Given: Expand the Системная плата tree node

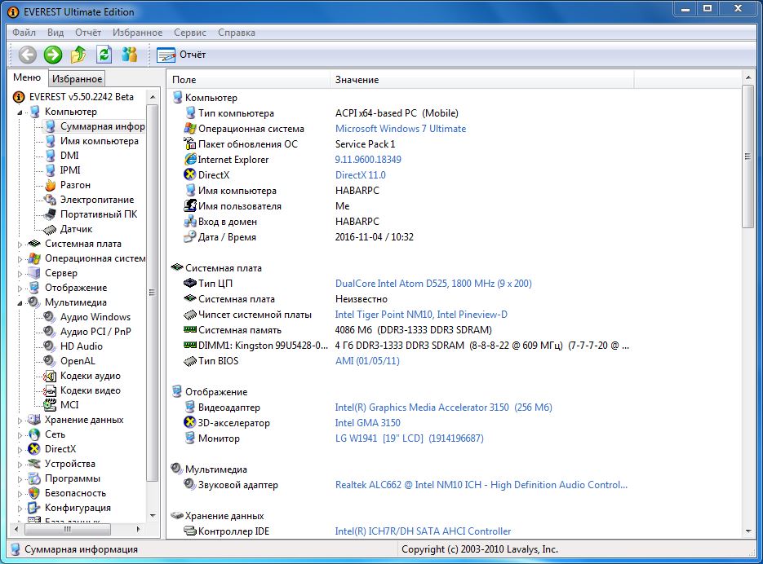Looking at the screenshot, I should [20, 244].
